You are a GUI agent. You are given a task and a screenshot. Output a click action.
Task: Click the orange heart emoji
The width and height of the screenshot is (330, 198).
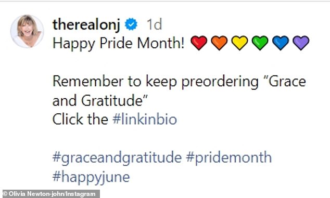219,43
